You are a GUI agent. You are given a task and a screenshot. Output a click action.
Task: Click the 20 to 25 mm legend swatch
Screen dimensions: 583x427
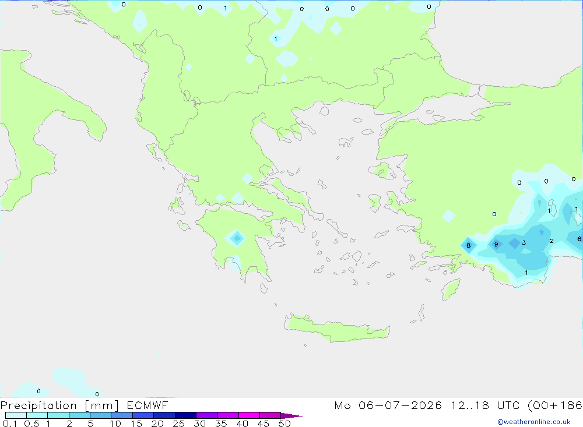(x=164, y=415)
